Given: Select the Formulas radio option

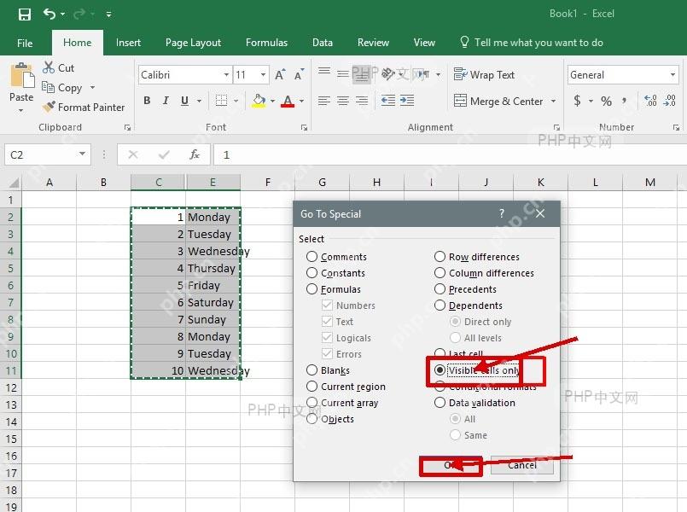Looking at the screenshot, I should 311,289.
